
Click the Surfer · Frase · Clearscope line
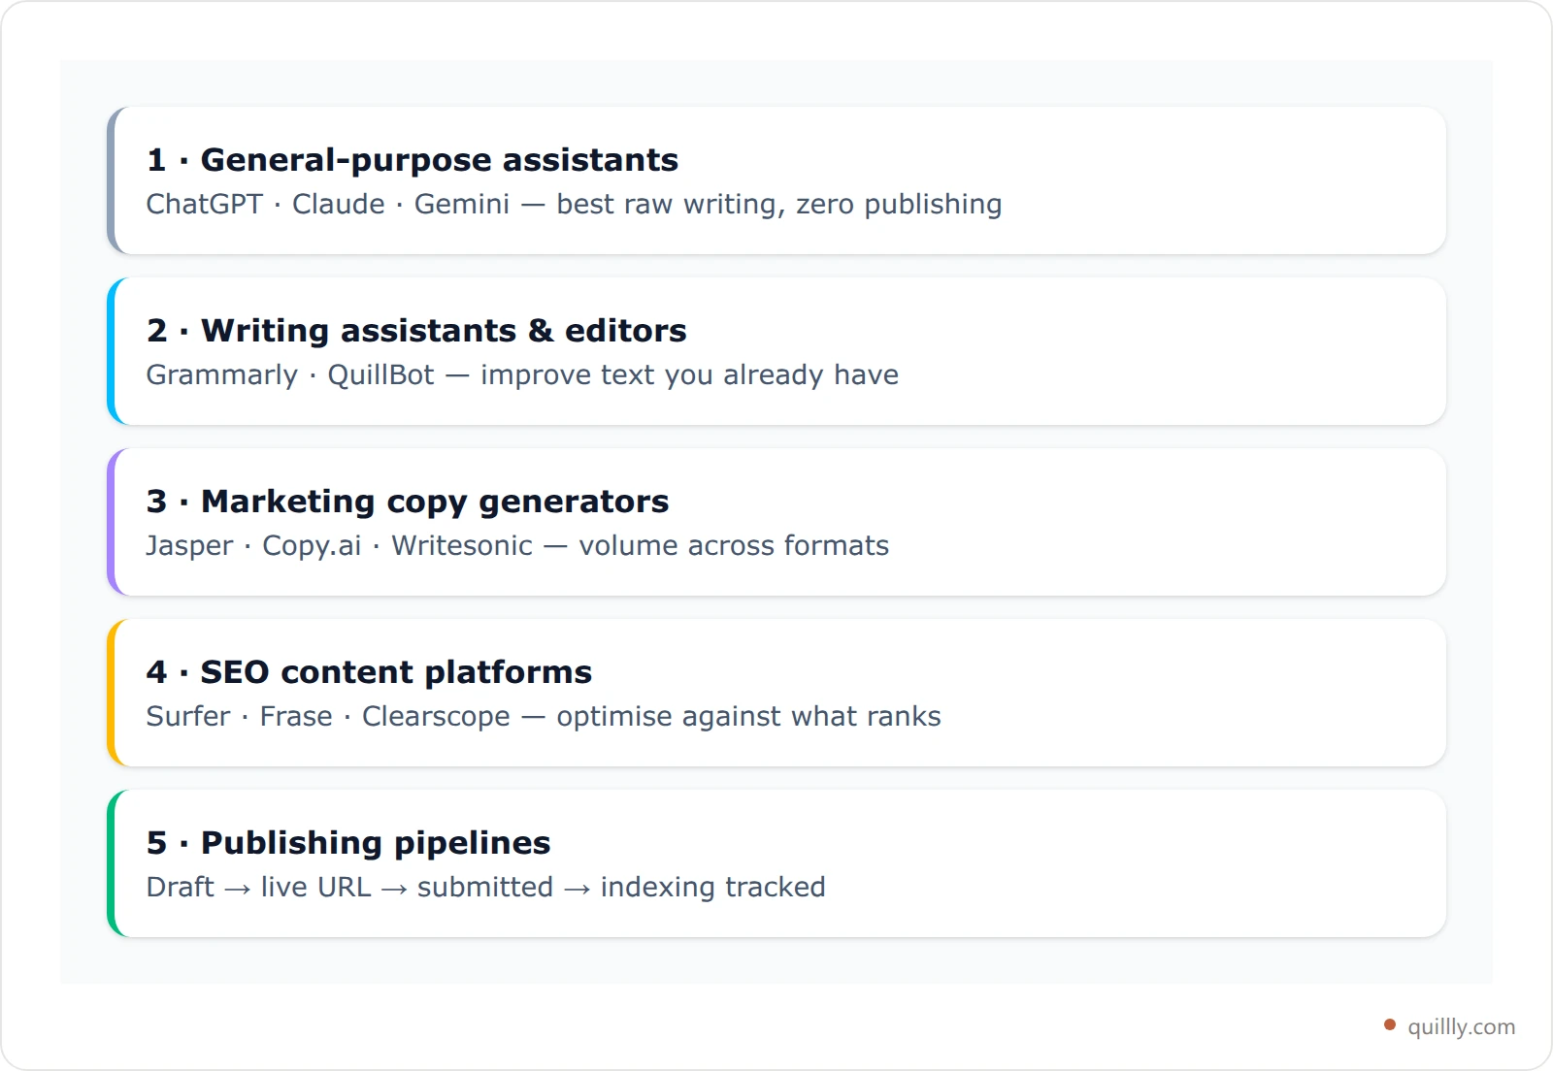(x=544, y=717)
